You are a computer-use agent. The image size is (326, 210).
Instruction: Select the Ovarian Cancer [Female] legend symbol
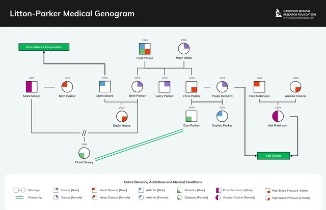[218, 198]
